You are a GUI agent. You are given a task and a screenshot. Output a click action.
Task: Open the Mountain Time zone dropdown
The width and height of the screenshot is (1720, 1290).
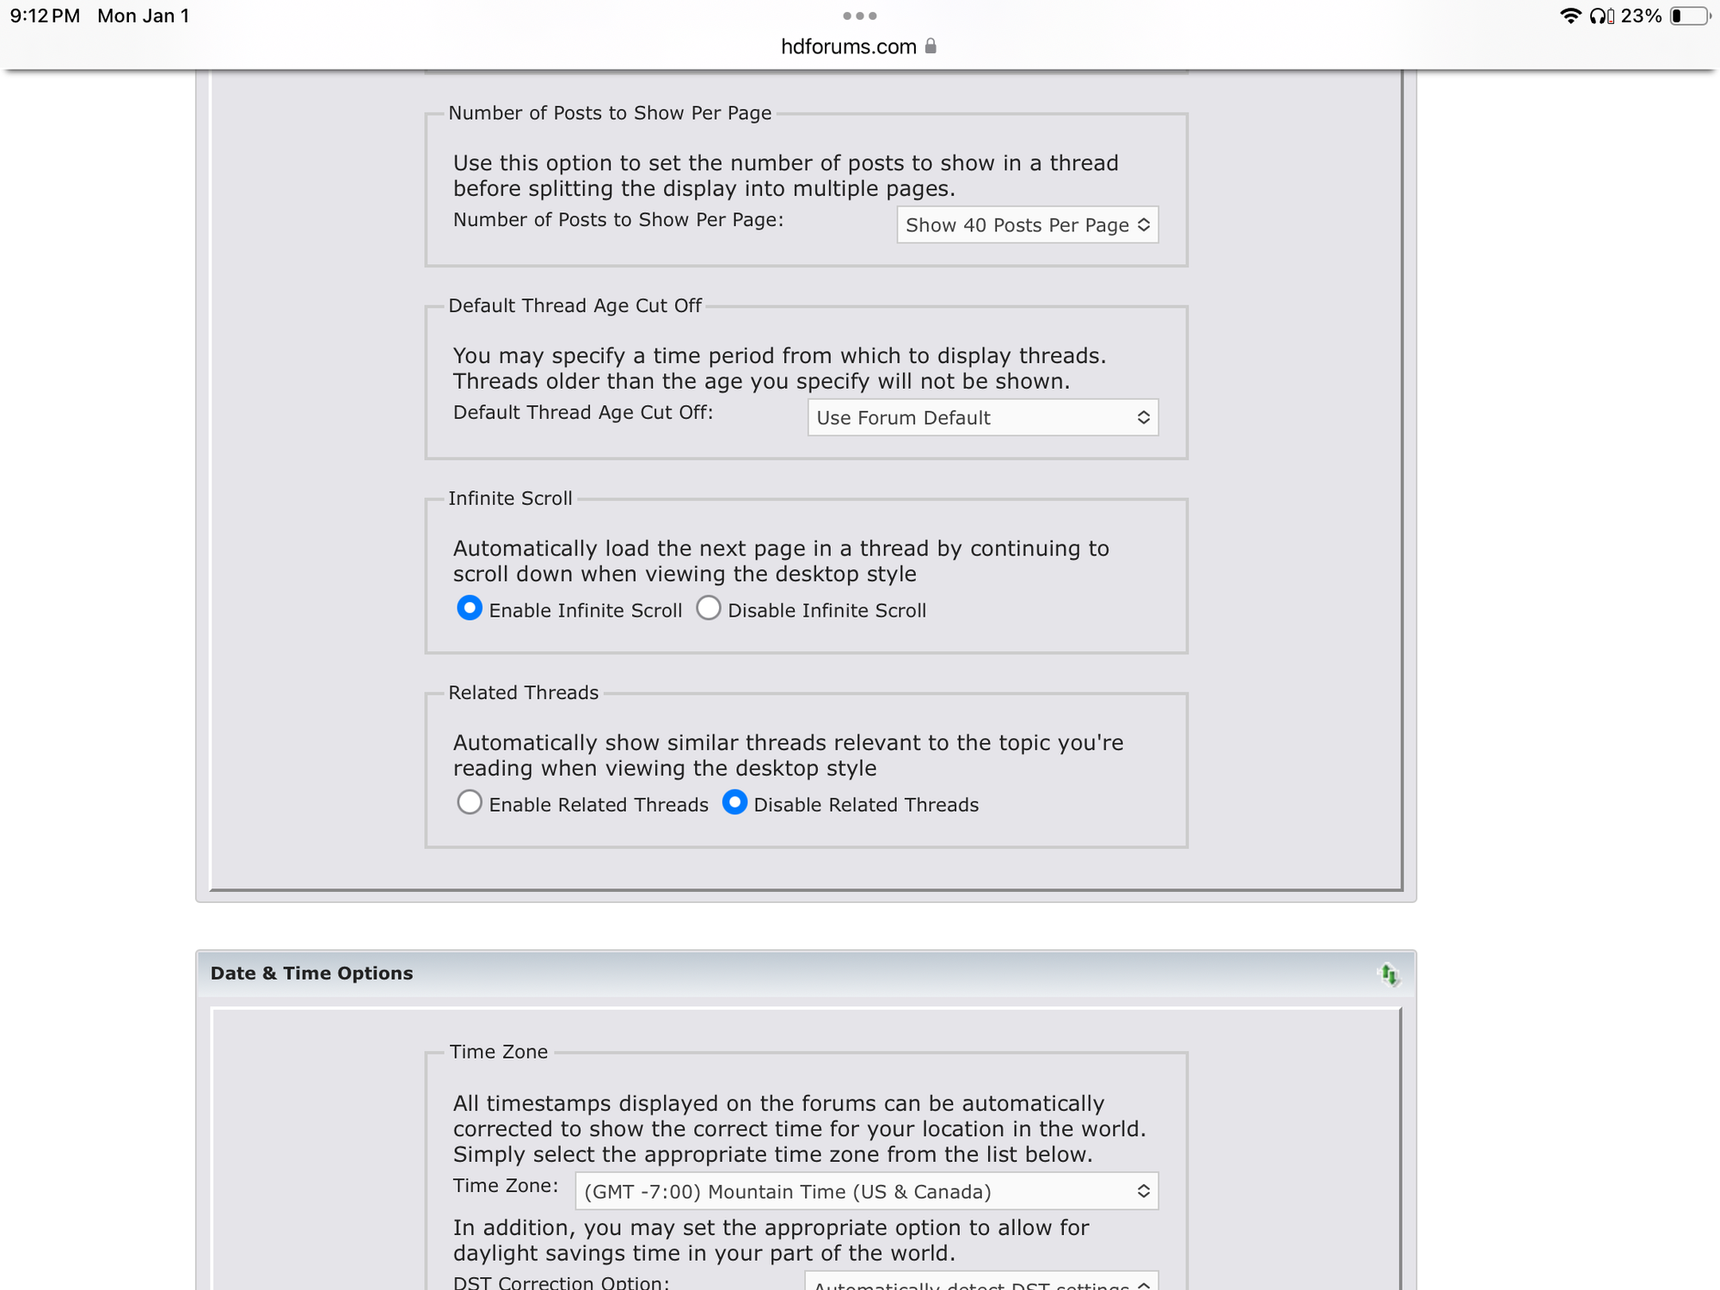point(866,1192)
